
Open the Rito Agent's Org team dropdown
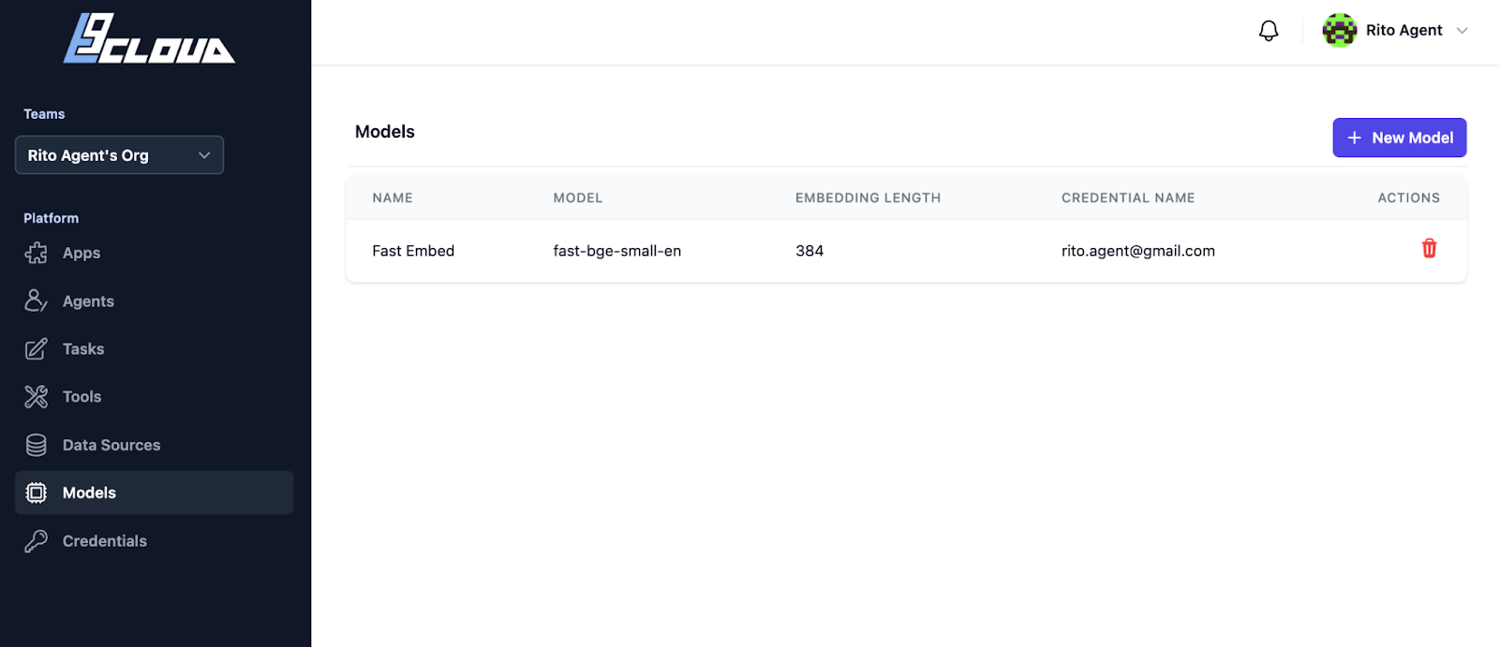119,155
